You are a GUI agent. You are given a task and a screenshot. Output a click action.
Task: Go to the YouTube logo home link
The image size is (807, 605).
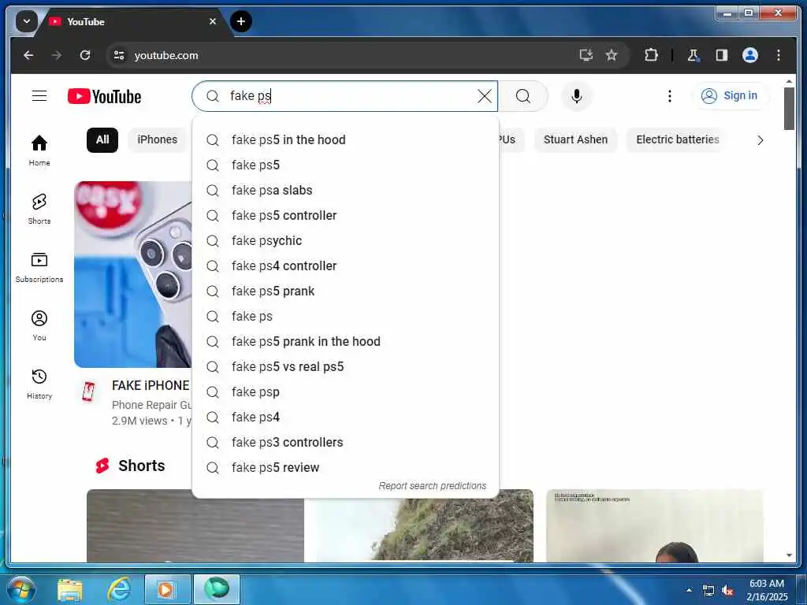click(104, 96)
